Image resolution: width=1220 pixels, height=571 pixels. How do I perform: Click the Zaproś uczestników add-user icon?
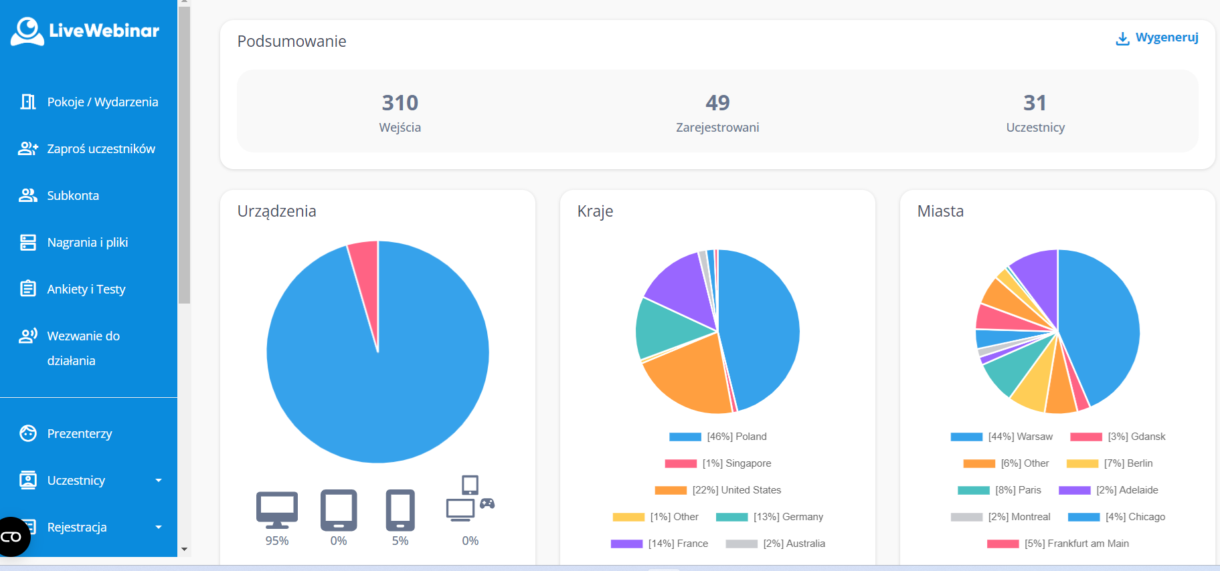pyautogui.click(x=28, y=148)
